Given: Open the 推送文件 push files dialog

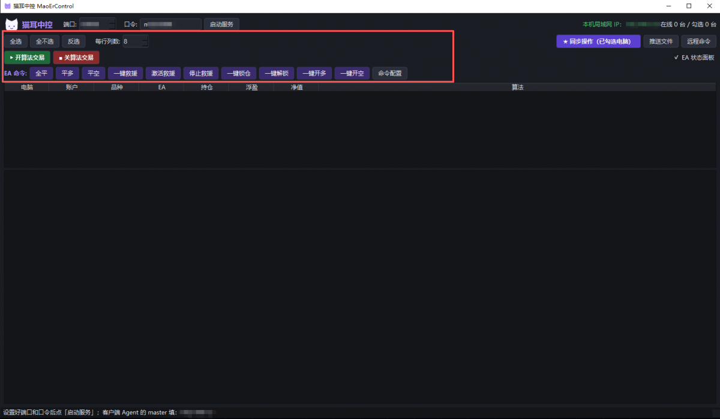Looking at the screenshot, I should pyautogui.click(x=661, y=41).
